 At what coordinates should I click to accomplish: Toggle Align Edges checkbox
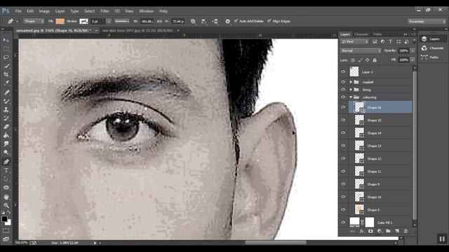(269, 21)
